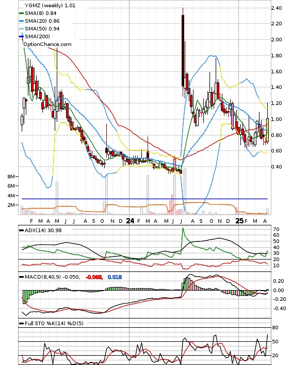Click the blue 0.018 MACD histogram value
Screen dimensions: 292x365
tap(115, 277)
